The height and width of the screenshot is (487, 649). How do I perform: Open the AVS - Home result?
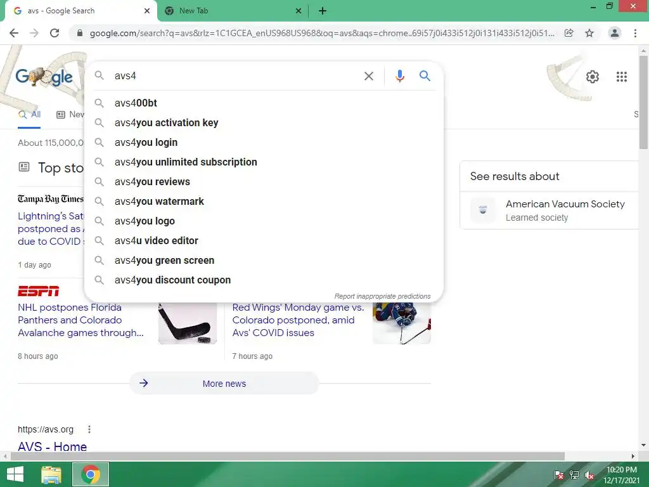point(52,446)
